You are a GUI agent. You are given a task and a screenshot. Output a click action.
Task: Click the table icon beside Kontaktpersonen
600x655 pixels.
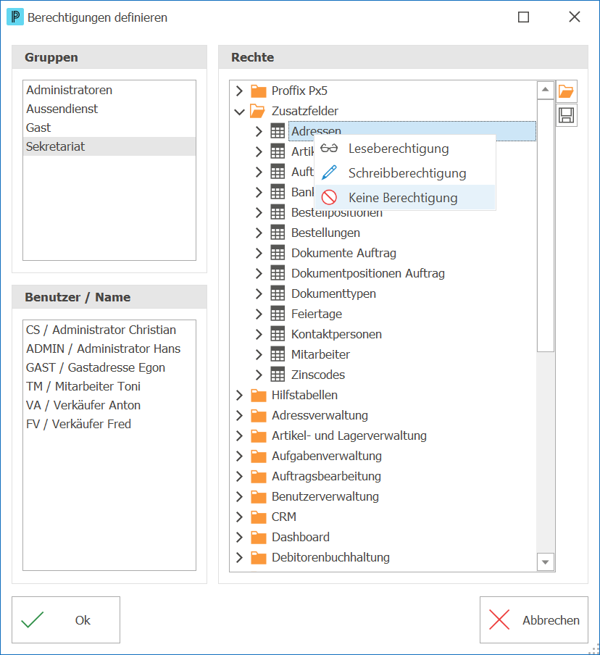pyautogui.click(x=278, y=334)
